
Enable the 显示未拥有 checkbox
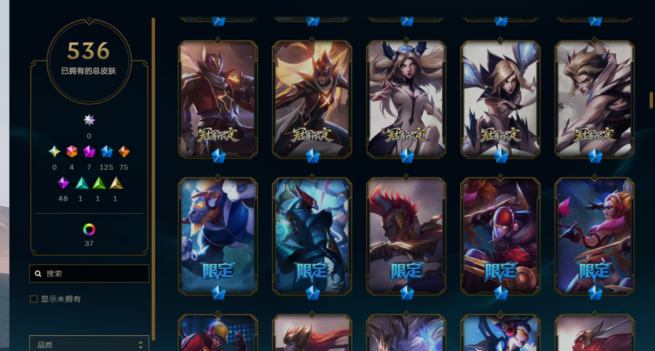click(34, 299)
